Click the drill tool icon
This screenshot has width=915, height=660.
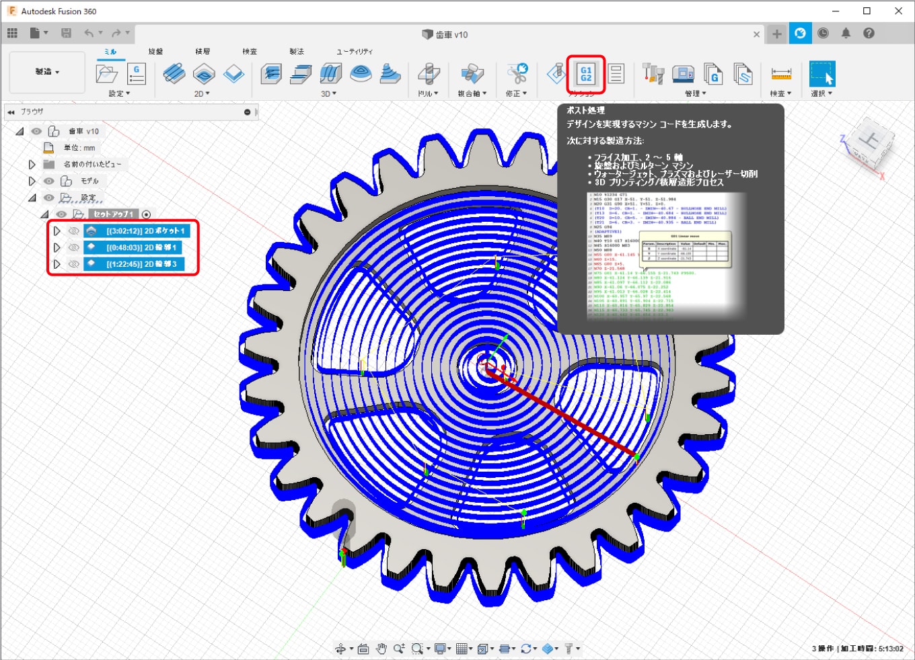(428, 73)
